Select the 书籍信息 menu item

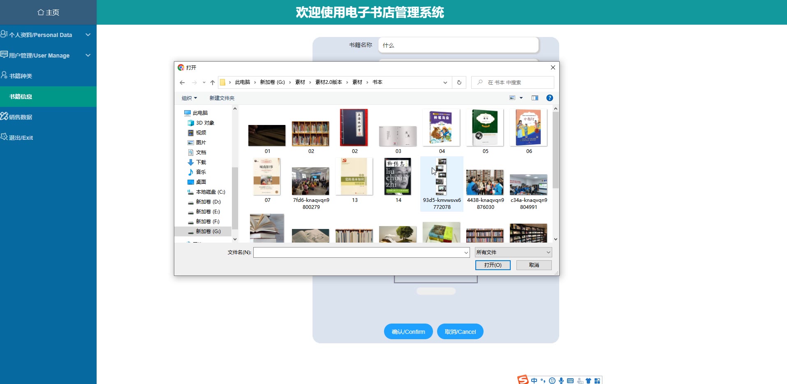[x=48, y=97]
